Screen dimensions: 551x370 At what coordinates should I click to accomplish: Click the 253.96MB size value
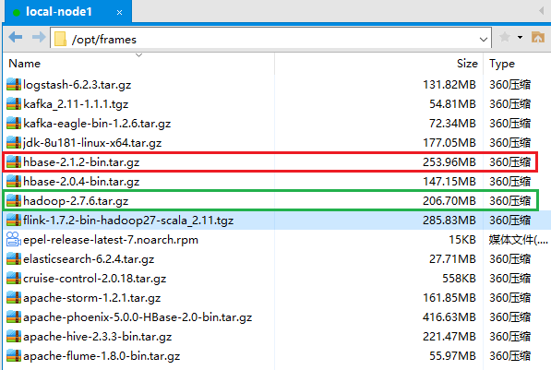click(449, 162)
